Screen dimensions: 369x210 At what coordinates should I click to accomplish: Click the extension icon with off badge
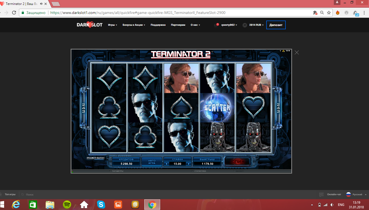coord(356,13)
